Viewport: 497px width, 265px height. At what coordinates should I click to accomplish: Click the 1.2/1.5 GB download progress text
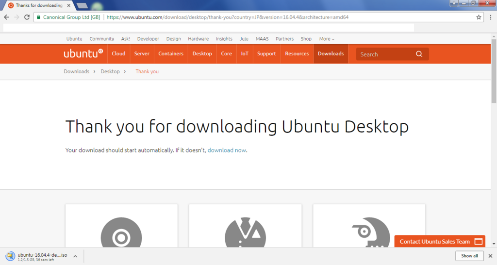click(35, 260)
